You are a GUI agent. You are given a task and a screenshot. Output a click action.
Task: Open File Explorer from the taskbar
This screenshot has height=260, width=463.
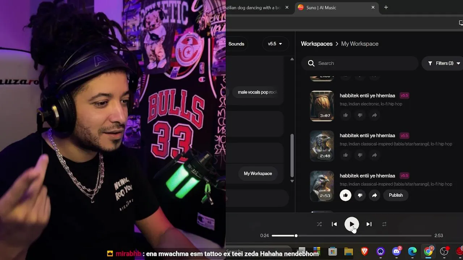348,252
